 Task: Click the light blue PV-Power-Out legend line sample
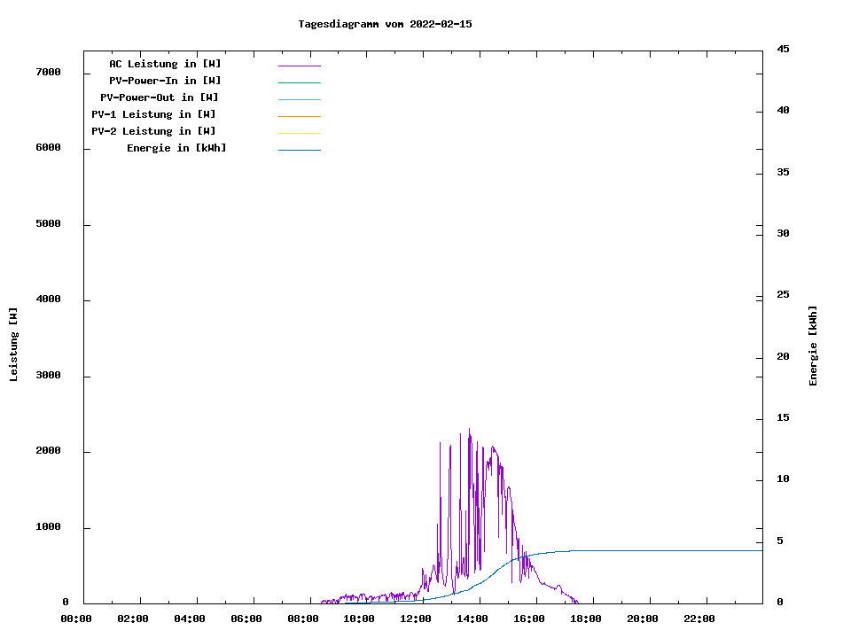point(299,99)
